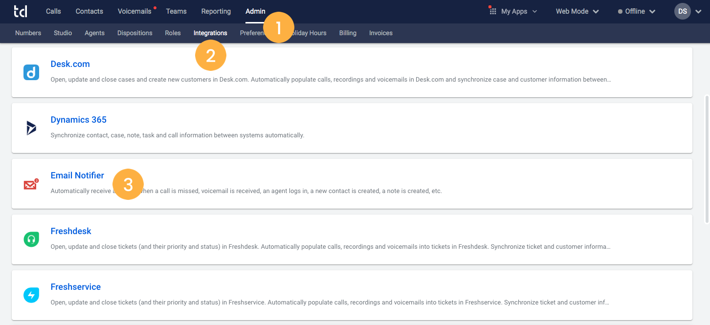710x325 pixels.
Task: Open the Agents submenu
Action: pos(94,33)
